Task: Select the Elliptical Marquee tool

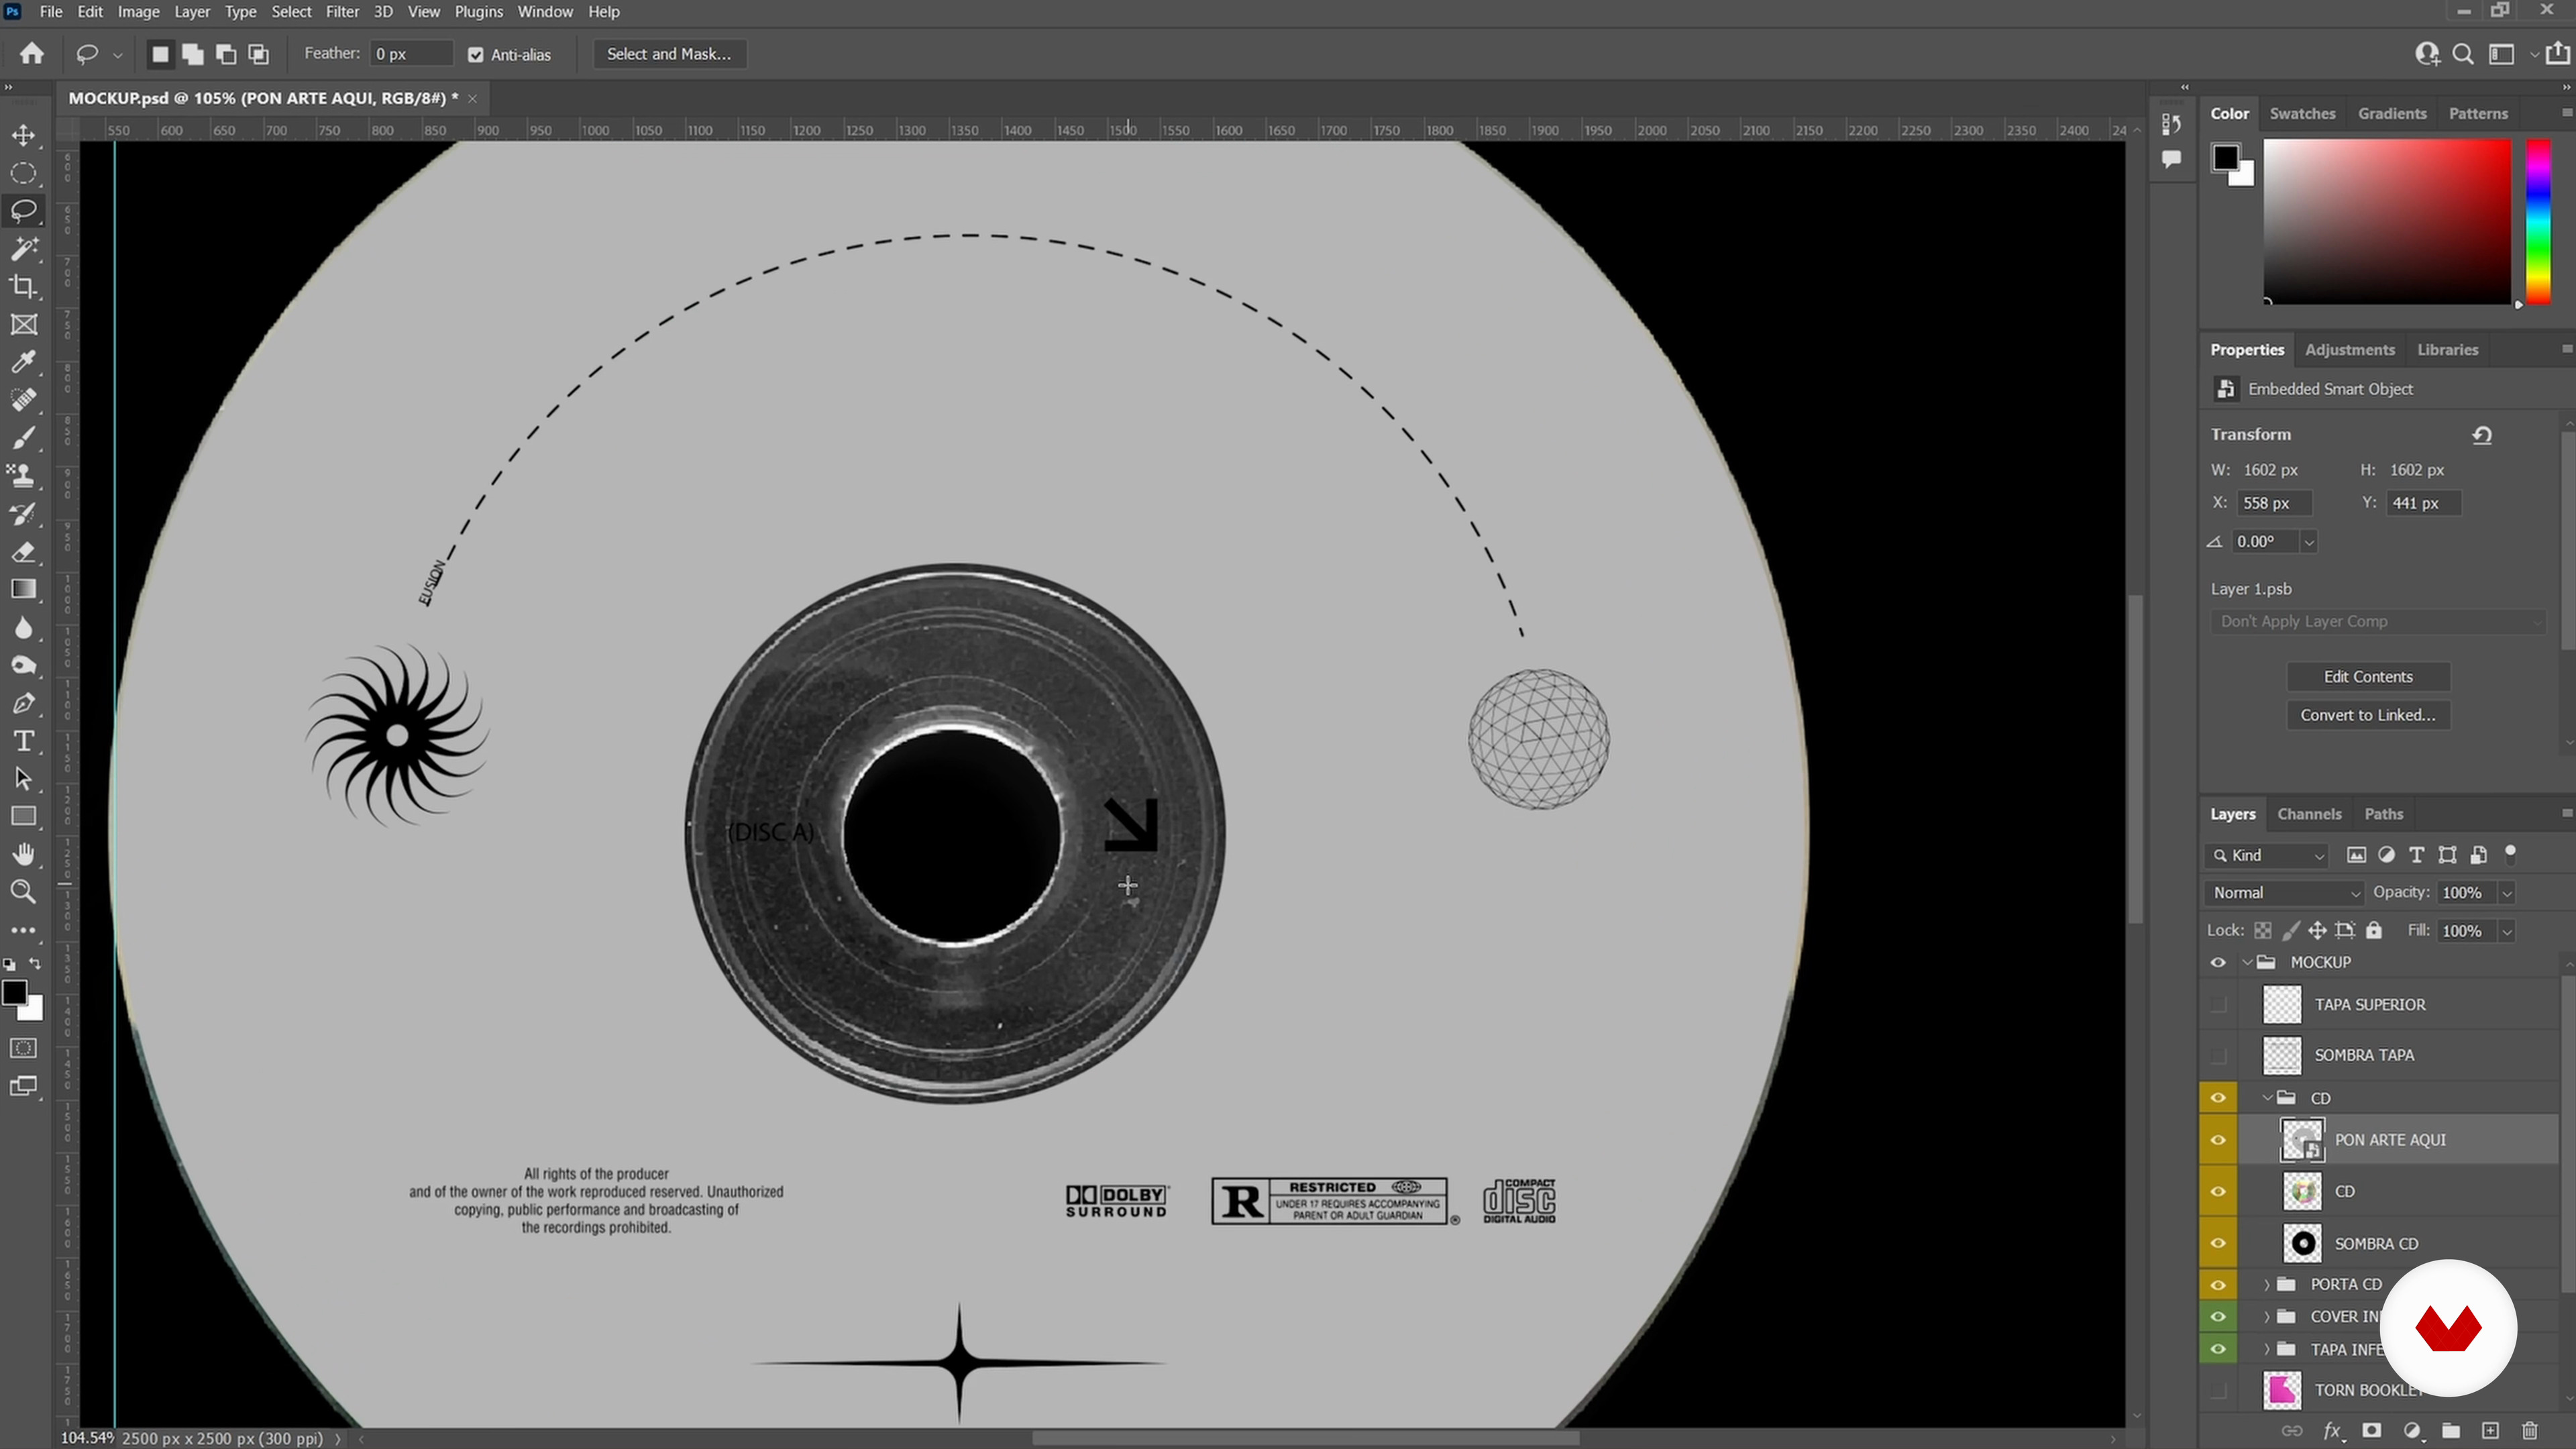Action: (23, 173)
